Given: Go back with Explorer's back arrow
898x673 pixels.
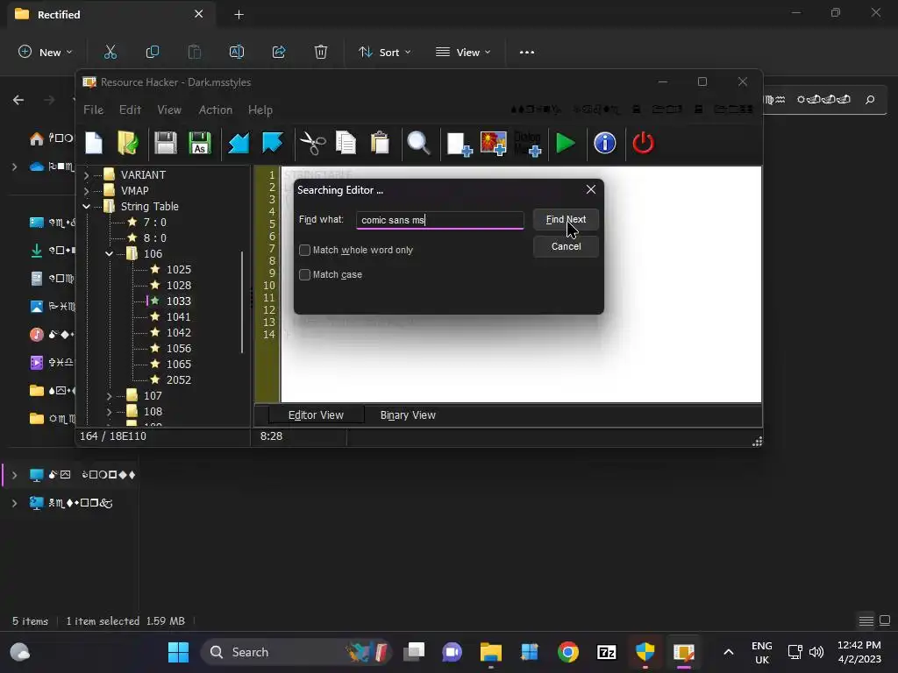Looking at the screenshot, I should pos(18,100).
